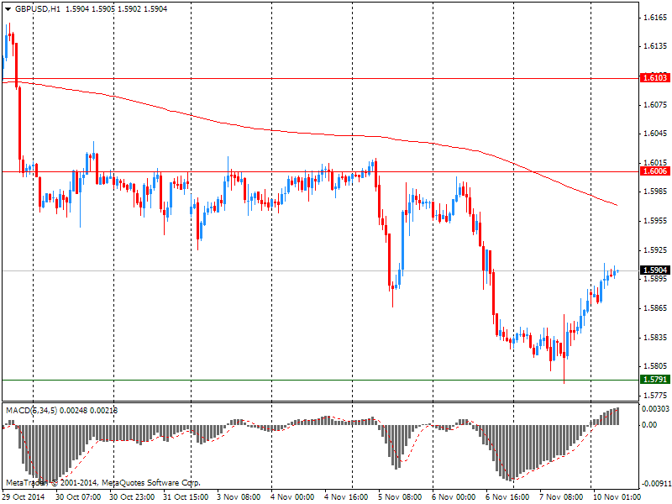This screenshot has width=672, height=504.
Task: Select the green horizontal support line at 1.5791
Action: pyautogui.click(x=321, y=380)
